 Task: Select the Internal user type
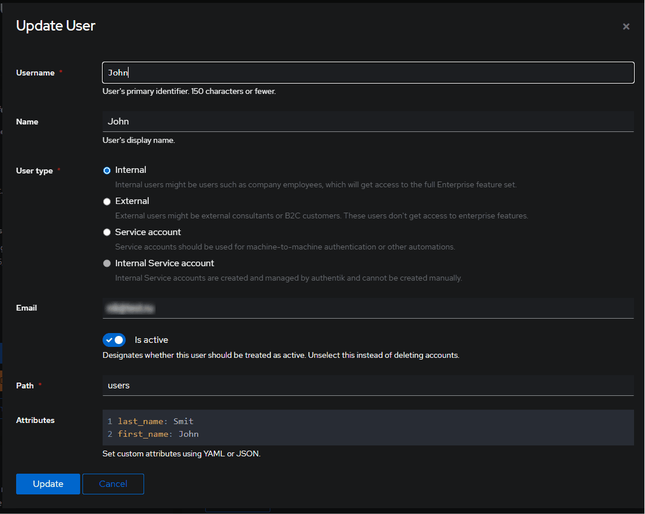(107, 170)
